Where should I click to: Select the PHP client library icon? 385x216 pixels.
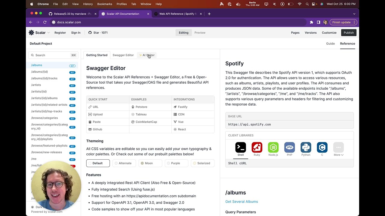[289, 147]
